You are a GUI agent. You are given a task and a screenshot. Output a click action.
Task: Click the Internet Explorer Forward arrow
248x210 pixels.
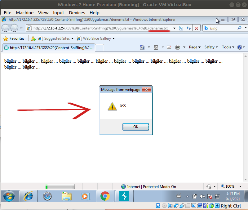coord(14,28)
